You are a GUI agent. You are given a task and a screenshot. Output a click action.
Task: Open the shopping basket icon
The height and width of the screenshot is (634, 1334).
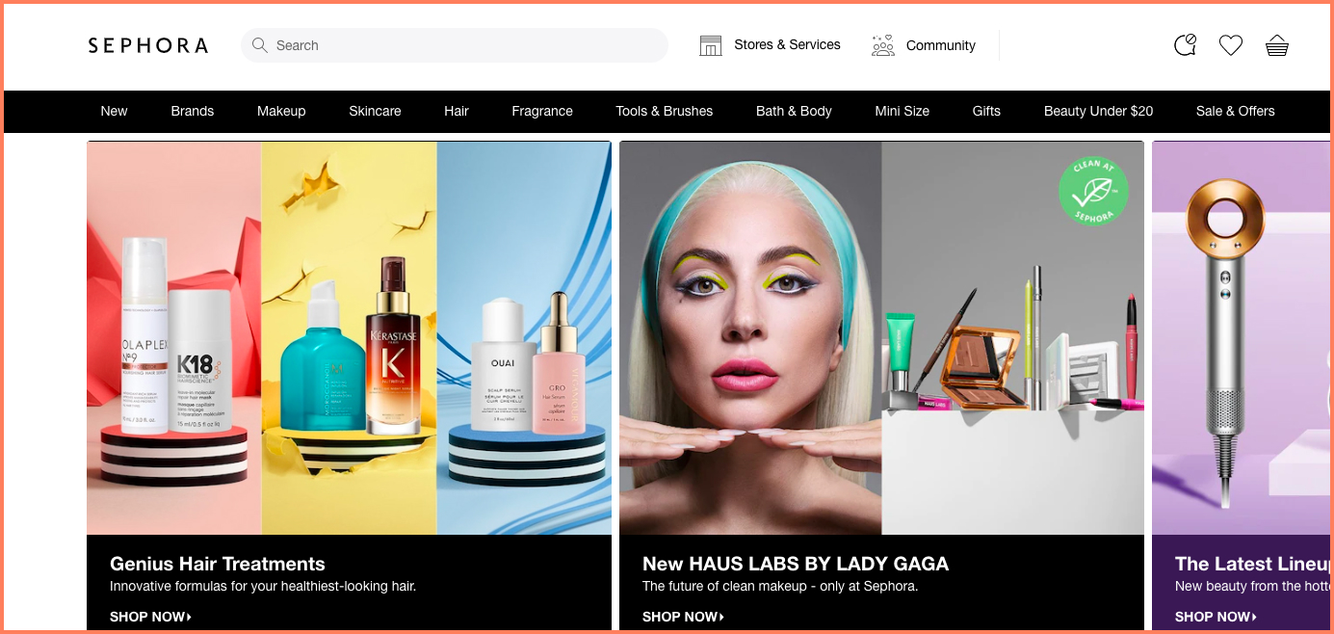coord(1277,45)
